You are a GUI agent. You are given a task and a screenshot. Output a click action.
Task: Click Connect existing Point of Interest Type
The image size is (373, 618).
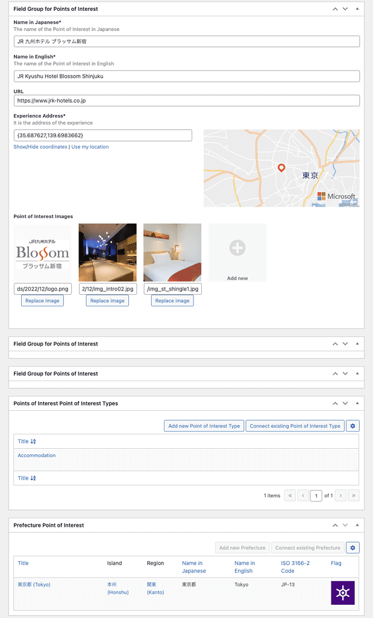point(295,426)
